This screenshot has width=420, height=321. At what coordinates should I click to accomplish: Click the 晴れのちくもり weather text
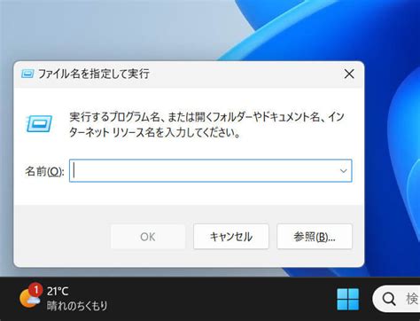(77, 306)
